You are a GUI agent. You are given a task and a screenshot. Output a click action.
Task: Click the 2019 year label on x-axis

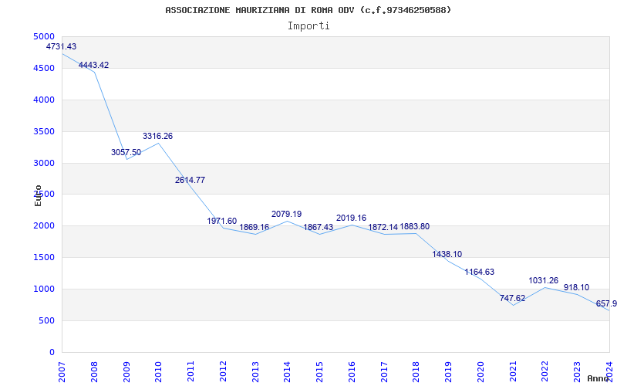point(448,372)
